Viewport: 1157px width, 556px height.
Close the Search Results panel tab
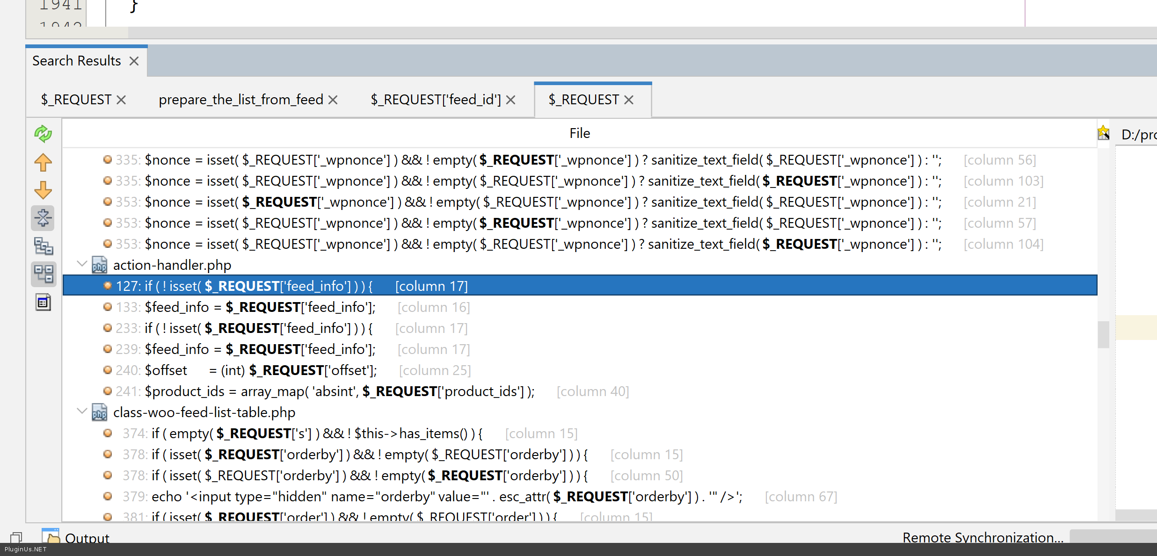tap(134, 61)
